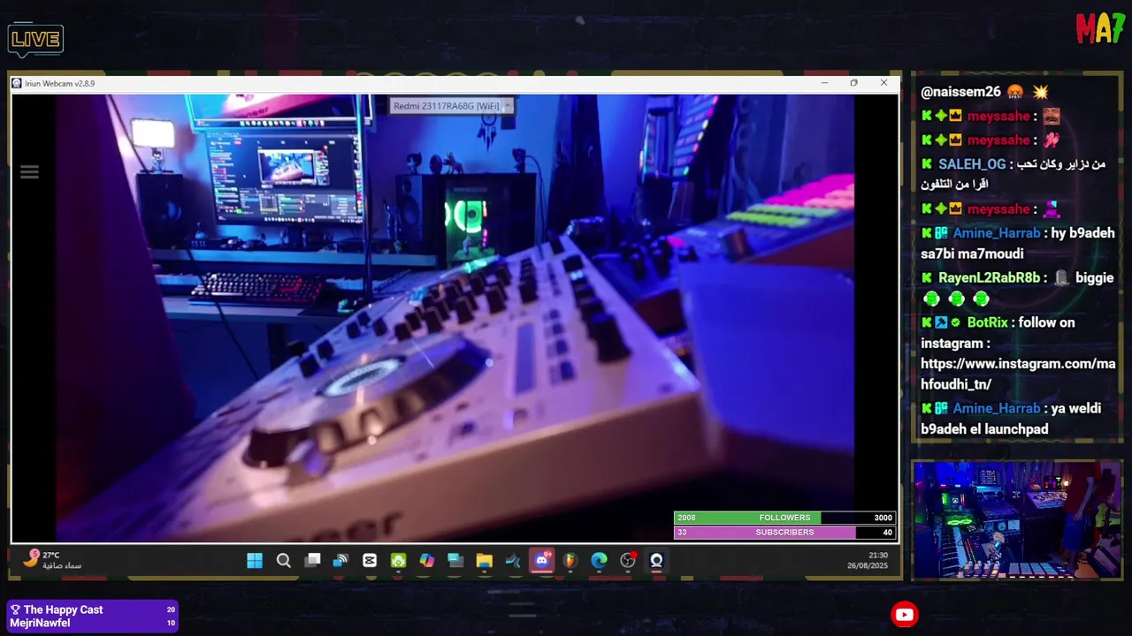Click the webcam video feed

click(x=455, y=318)
